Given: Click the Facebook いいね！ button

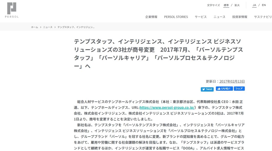Looking at the screenshot, I should [x=224, y=89].
